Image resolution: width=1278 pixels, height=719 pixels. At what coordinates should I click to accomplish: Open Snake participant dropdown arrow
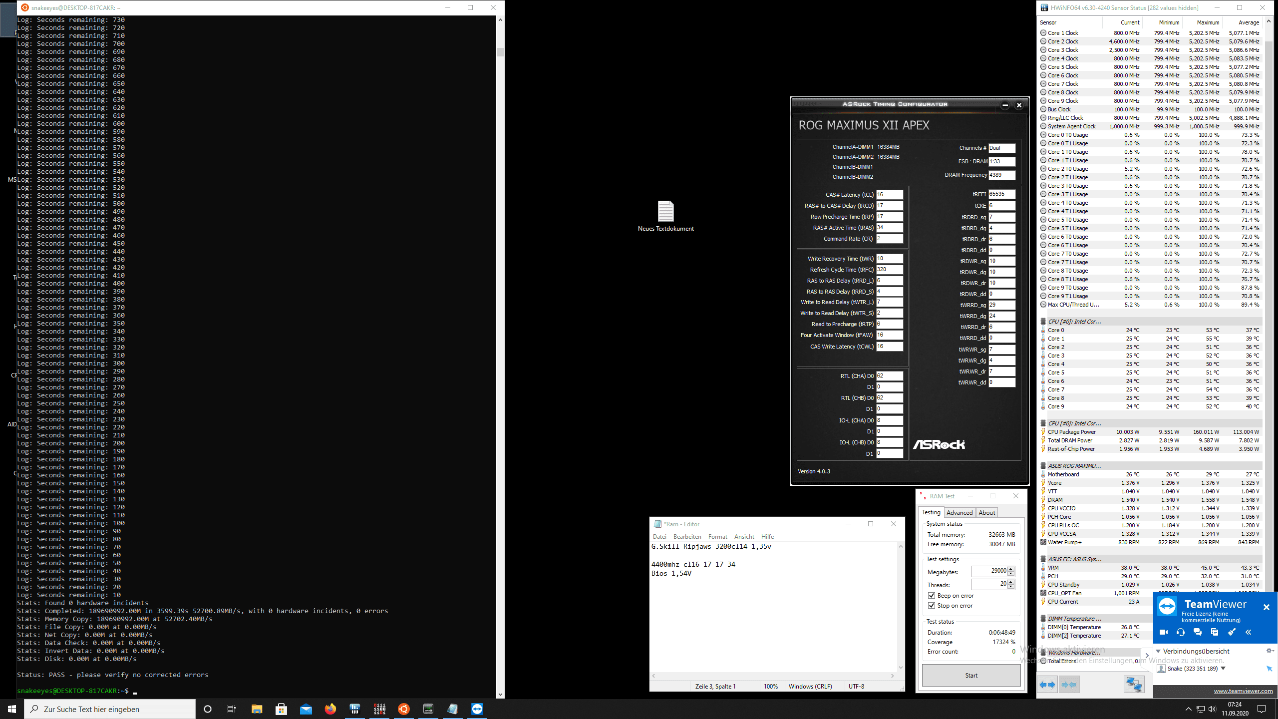tap(1223, 669)
